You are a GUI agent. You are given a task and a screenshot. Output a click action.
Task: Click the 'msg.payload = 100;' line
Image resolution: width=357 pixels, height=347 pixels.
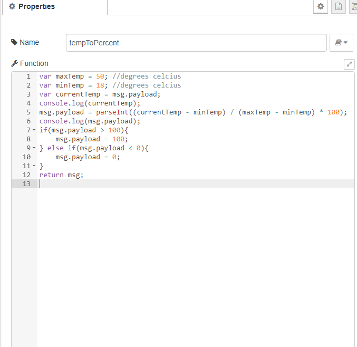click(x=92, y=139)
